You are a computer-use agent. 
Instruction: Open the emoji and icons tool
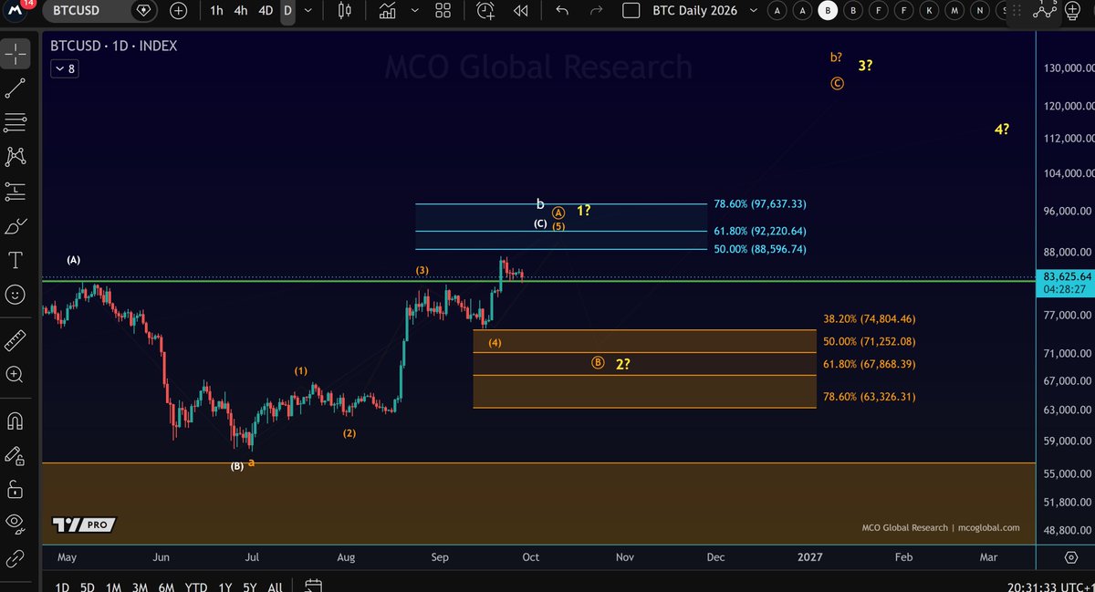pos(16,295)
